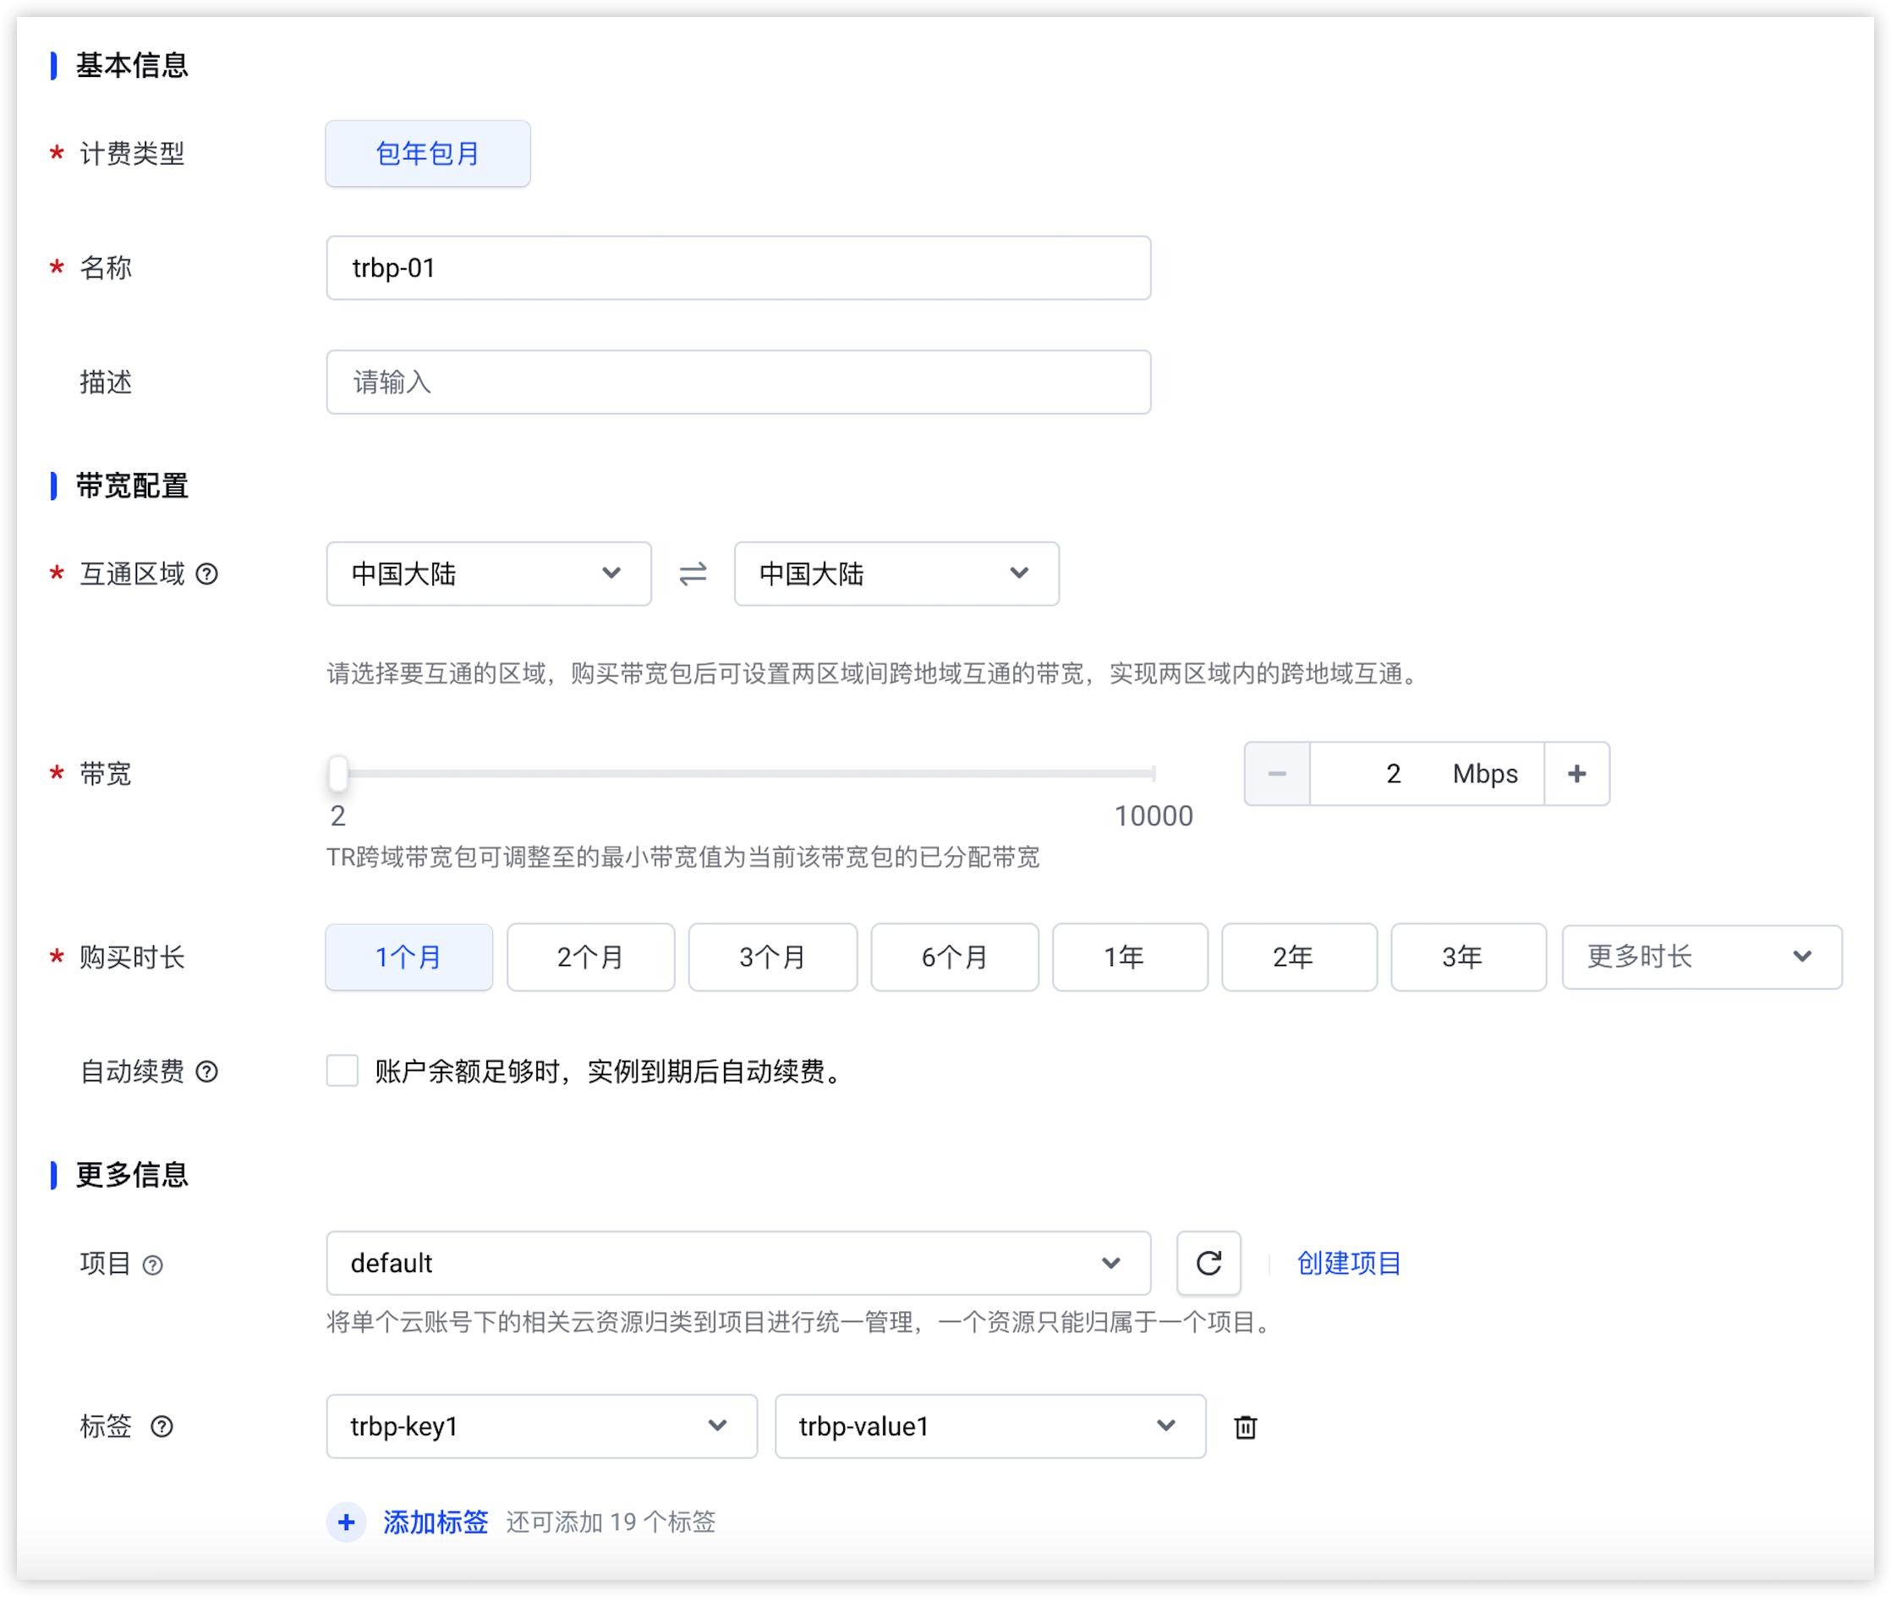
Task: Choose the 3年 purchase duration
Action: 1468,957
